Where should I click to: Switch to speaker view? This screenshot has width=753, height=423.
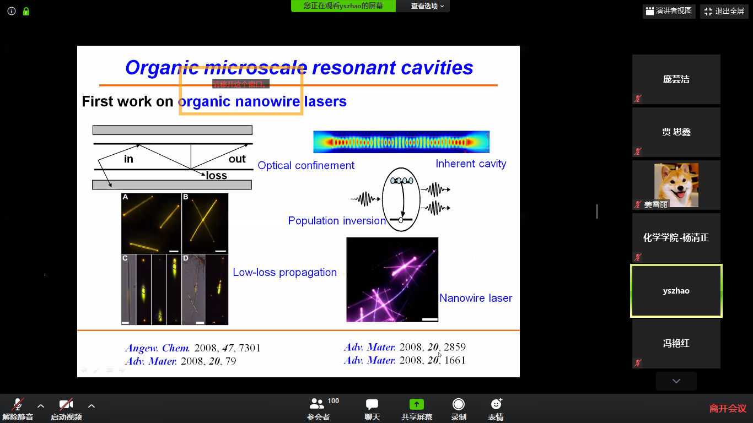(668, 11)
